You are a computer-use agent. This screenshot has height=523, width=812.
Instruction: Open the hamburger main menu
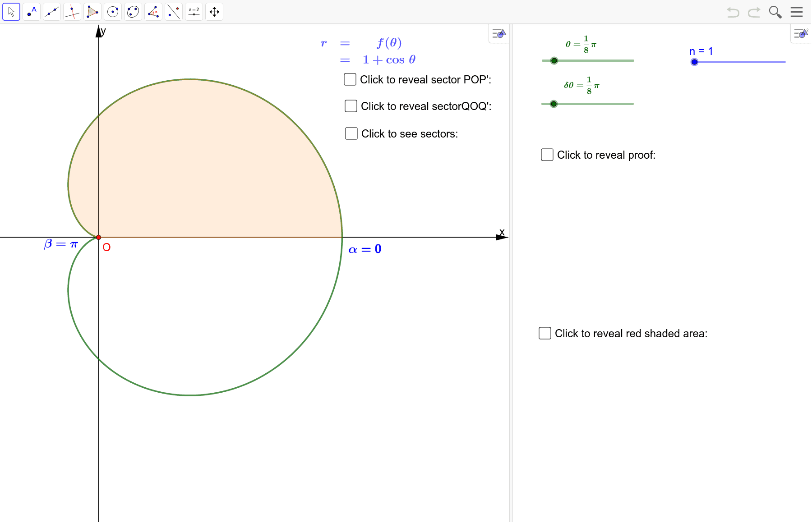[797, 12]
